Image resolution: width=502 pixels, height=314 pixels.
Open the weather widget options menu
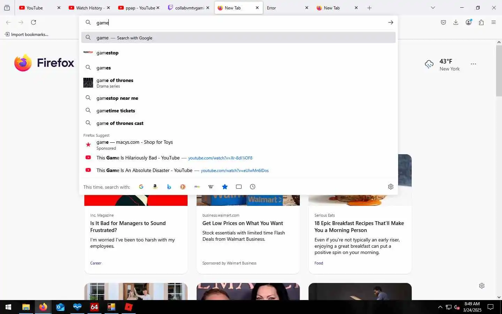473,64
